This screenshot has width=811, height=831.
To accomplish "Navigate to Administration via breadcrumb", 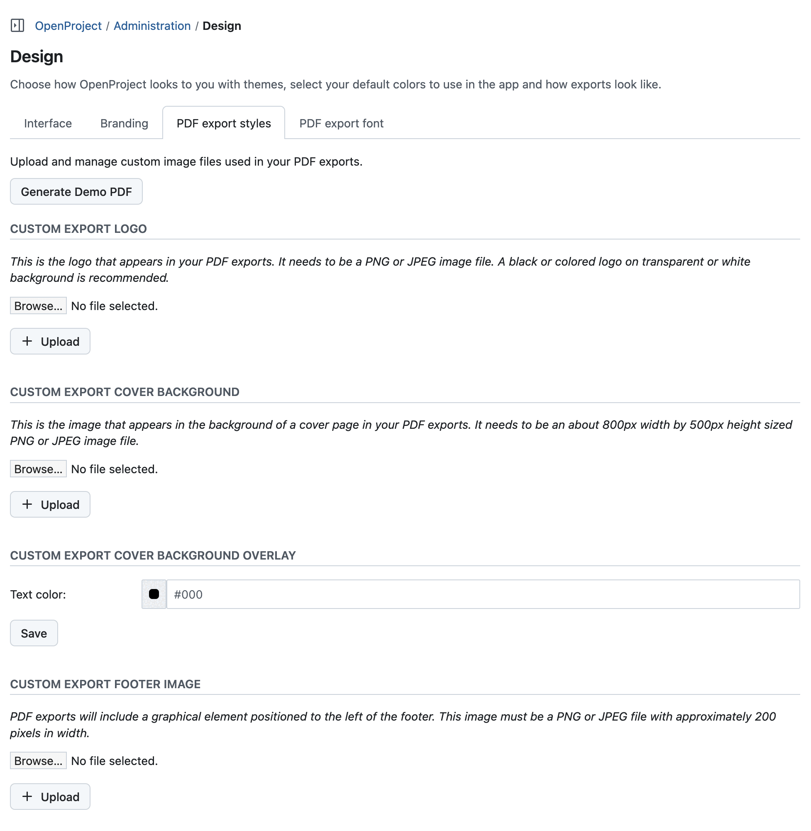I will (151, 26).
